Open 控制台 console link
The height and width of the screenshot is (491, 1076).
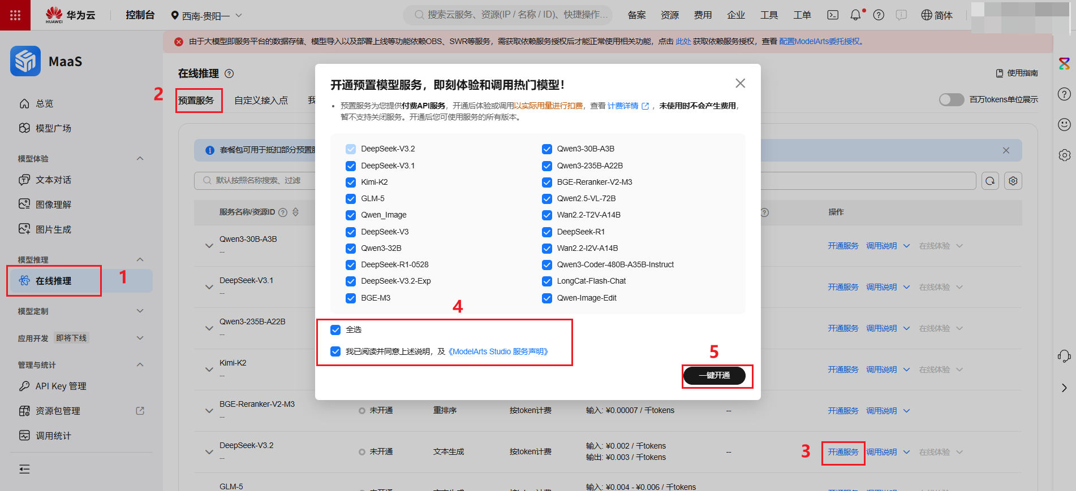coord(140,15)
